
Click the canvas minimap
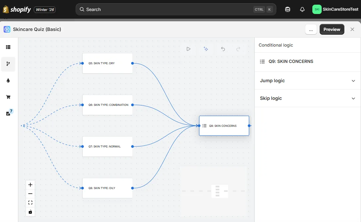[x=213, y=191]
